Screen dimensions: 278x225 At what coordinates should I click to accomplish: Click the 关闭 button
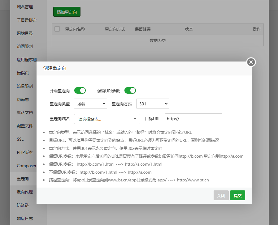[221, 195]
